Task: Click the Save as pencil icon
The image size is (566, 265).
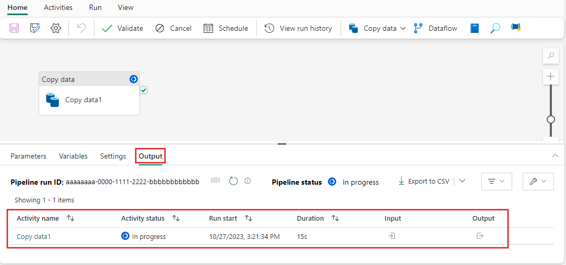Action: point(35,28)
